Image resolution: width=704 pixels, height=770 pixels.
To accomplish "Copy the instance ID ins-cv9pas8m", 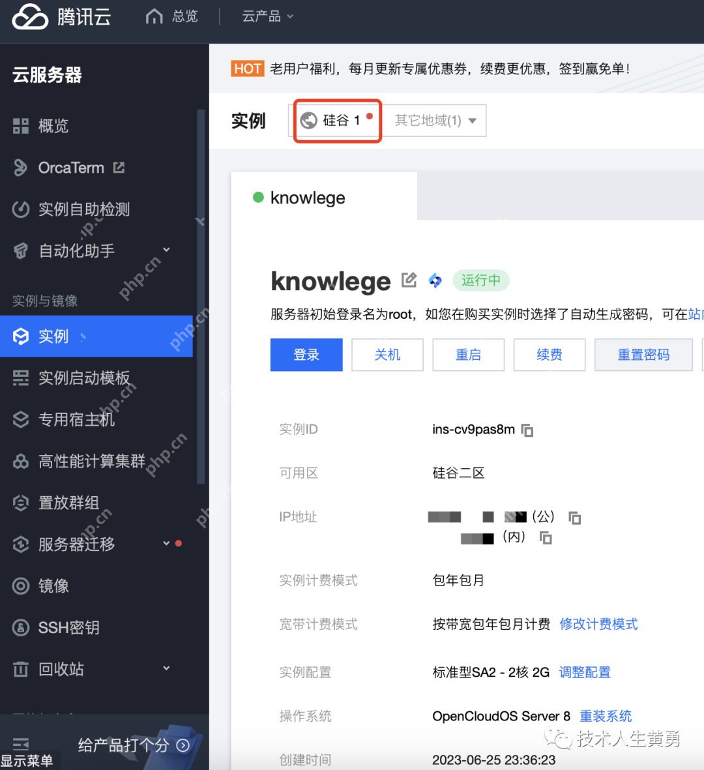I will click(527, 430).
